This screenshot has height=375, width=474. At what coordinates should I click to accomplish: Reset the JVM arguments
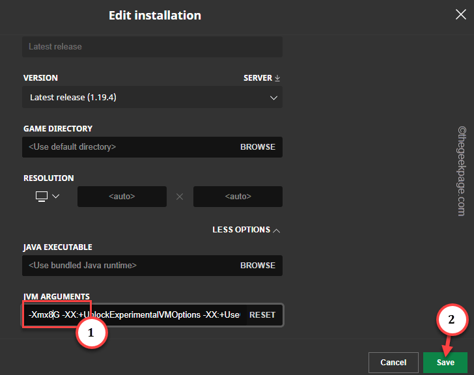pos(262,315)
